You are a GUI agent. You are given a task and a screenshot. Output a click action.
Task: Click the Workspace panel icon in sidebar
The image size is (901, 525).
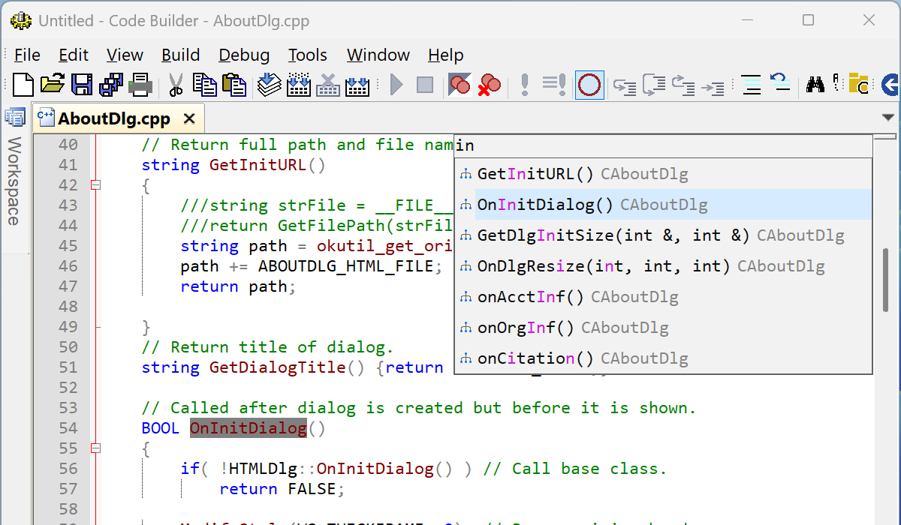click(x=15, y=118)
